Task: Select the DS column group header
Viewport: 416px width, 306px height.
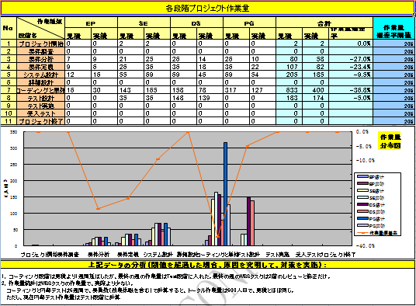Action: click(196, 23)
